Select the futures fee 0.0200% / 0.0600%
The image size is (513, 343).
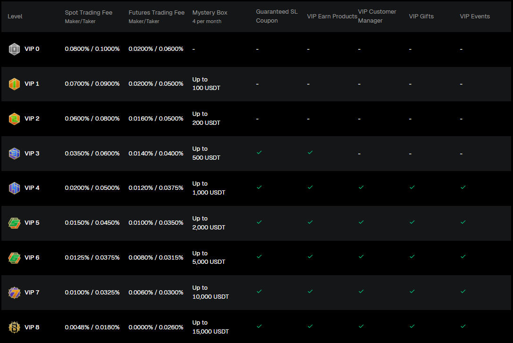point(156,49)
